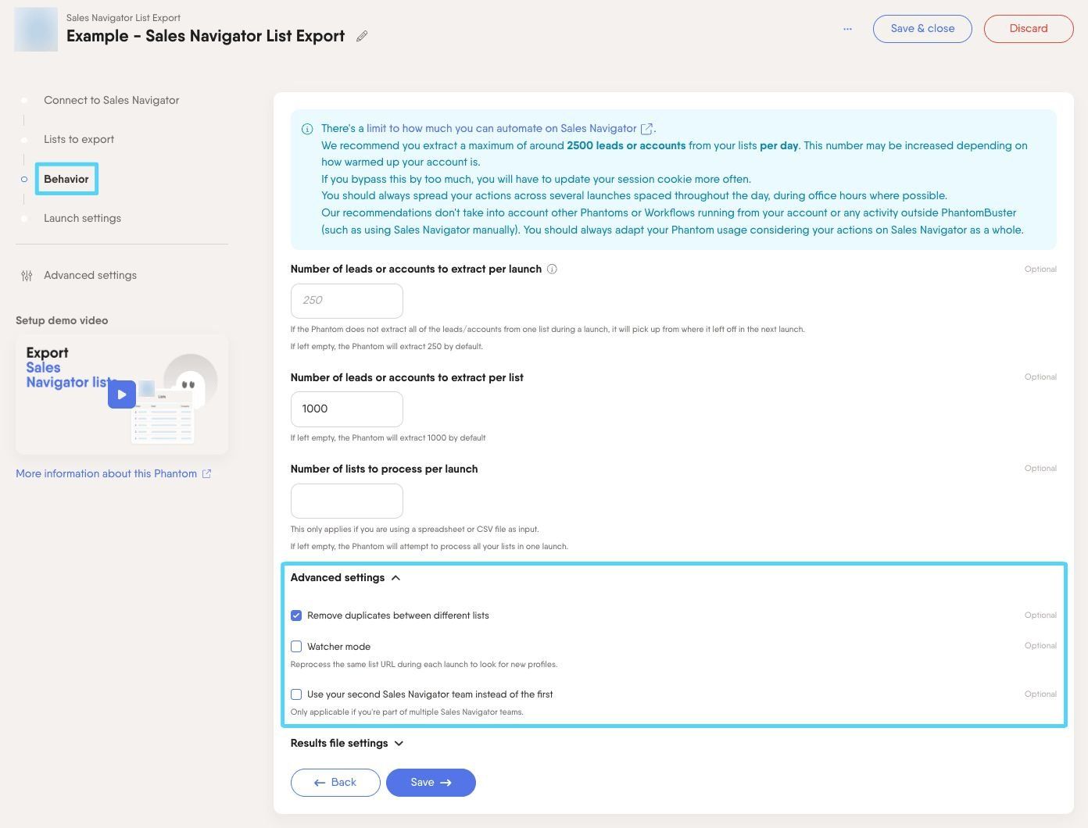1088x828 pixels.
Task: Click the Save & close button
Action: (922, 29)
